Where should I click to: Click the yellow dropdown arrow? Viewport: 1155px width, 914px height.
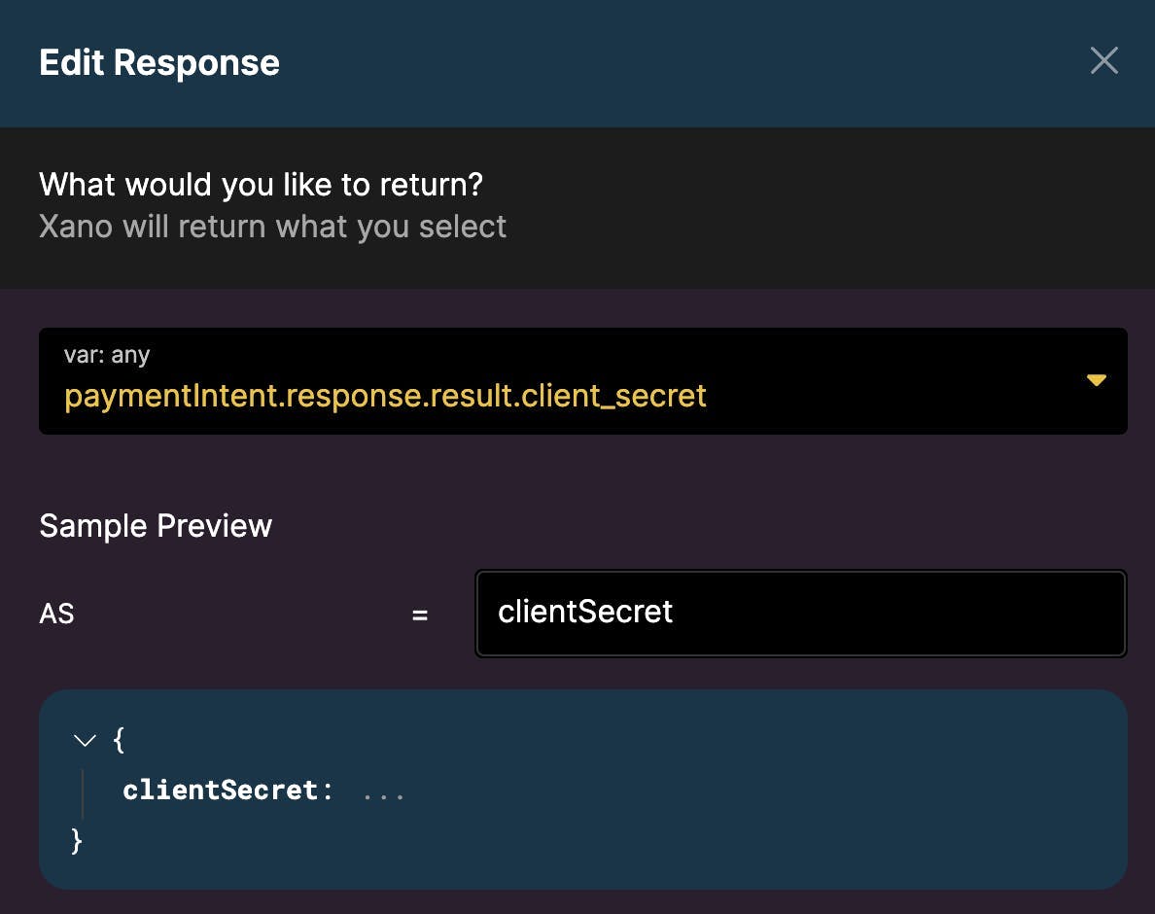[x=1096, y=380]
